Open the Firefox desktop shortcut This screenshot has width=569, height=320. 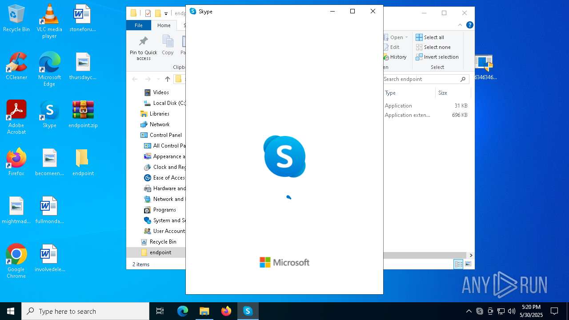click(16, 163)
